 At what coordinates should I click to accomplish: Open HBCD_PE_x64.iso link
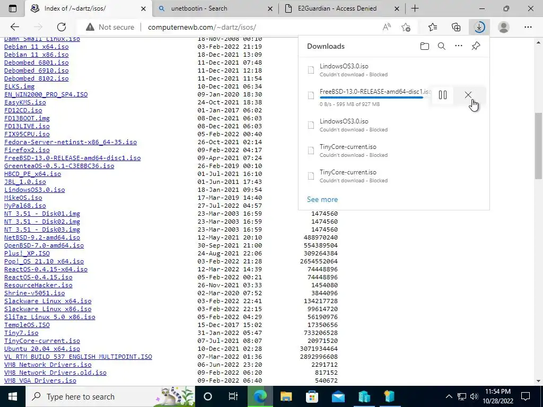tap(32, 174)
